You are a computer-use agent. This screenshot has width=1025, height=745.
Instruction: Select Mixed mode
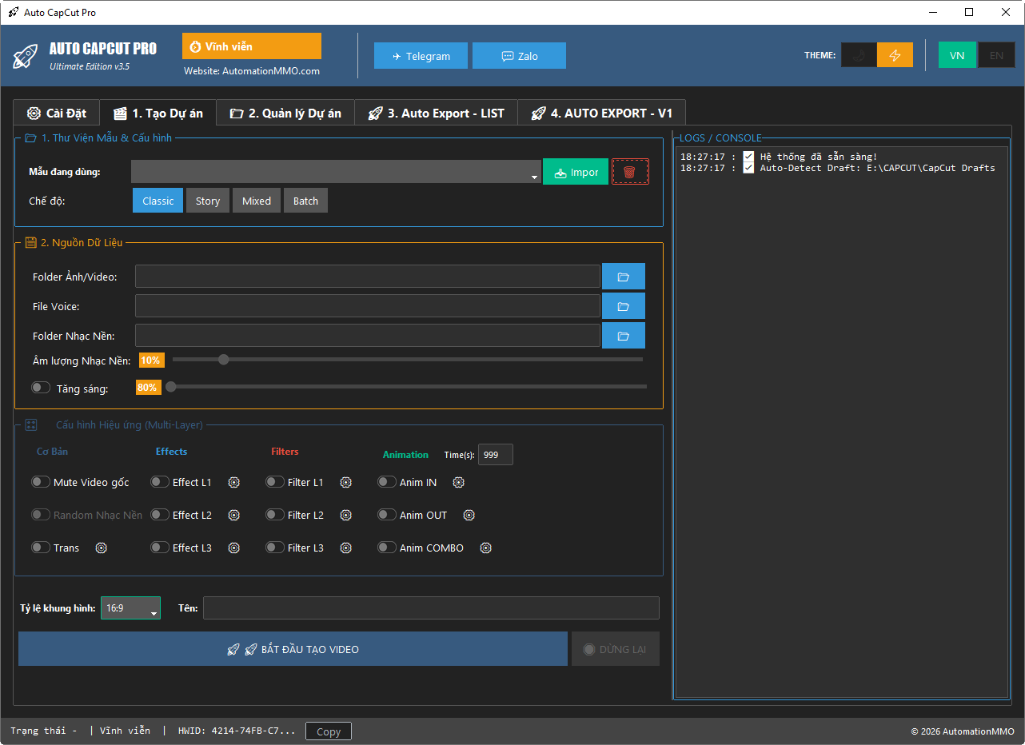click(x=257, y=201)
